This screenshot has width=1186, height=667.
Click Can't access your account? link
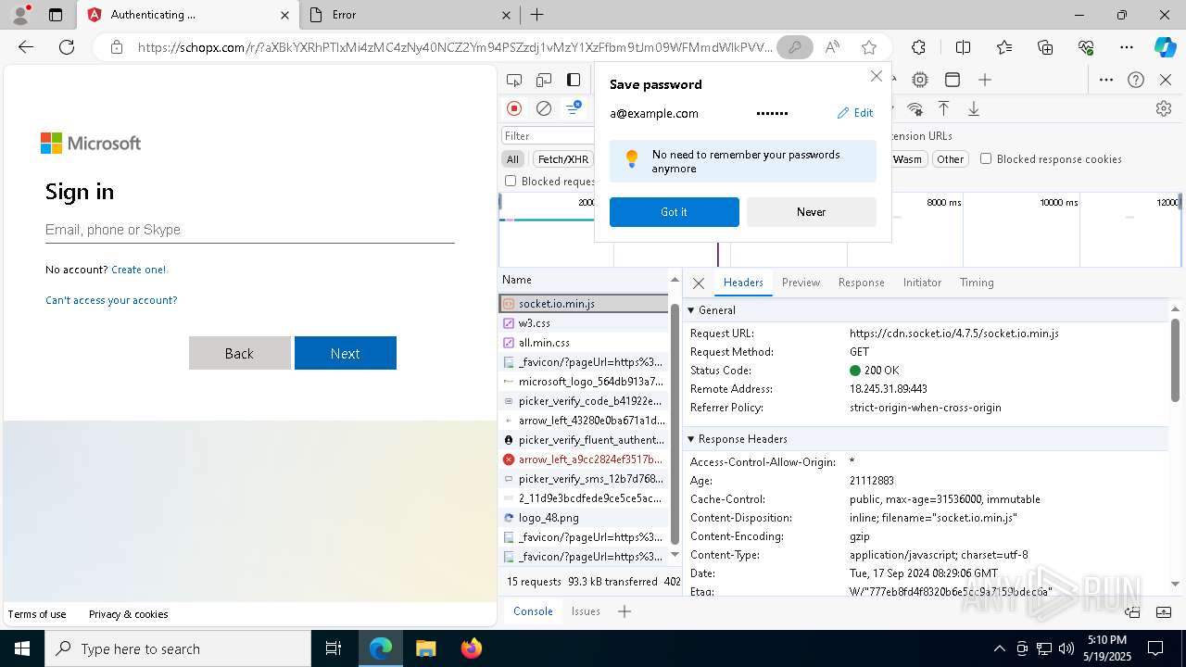coord(111,300)
